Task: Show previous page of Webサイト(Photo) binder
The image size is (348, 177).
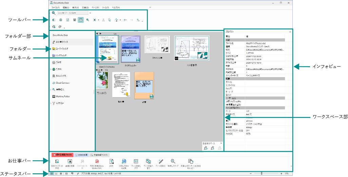Action: pos(97,34)
